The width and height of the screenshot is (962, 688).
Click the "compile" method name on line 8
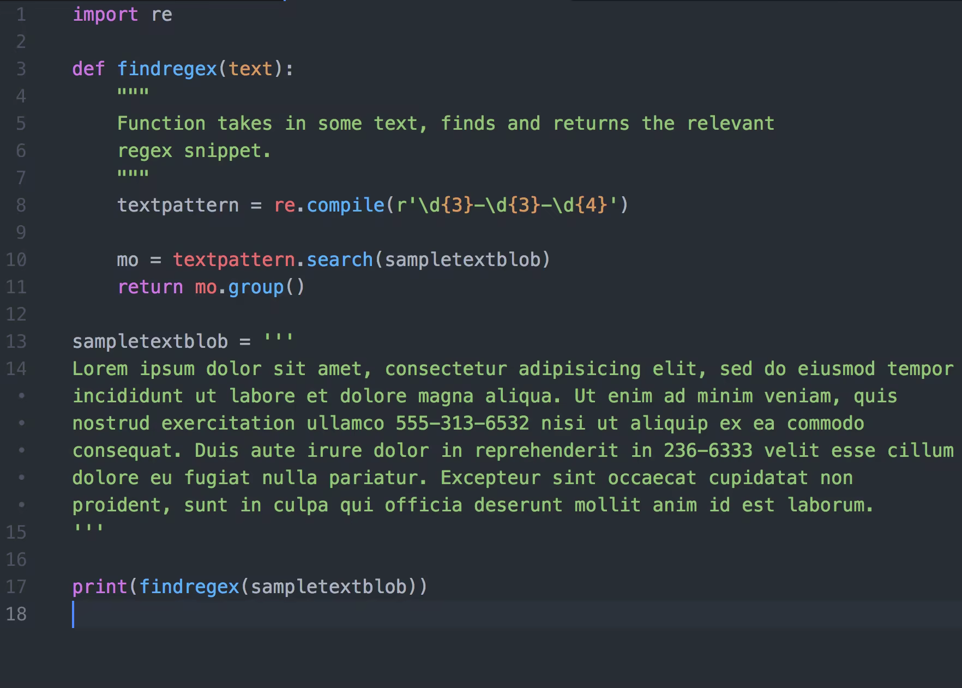[x=345, y=206]
